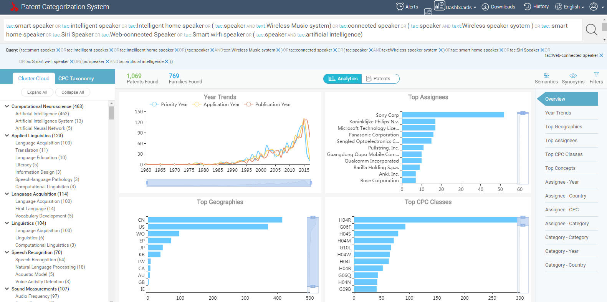607x302 pixels.
Task: Open the History icon
Action: 528,7
